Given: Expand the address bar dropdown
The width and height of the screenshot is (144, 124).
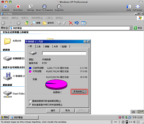Looking at the screenshot, I should tap(131, 28).
